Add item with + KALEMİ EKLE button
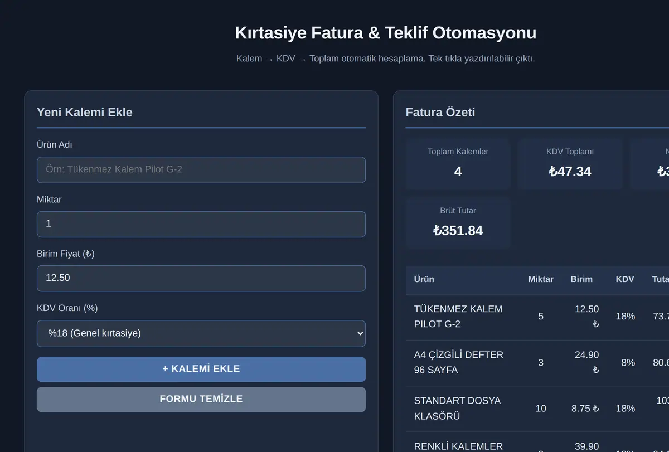This screenshot has height=452, width=669. click(201, 369)
